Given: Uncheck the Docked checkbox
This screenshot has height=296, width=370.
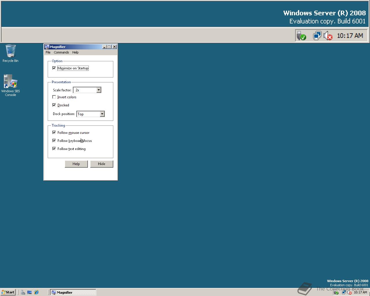Looking at the screenshot, I should (54, 105).
